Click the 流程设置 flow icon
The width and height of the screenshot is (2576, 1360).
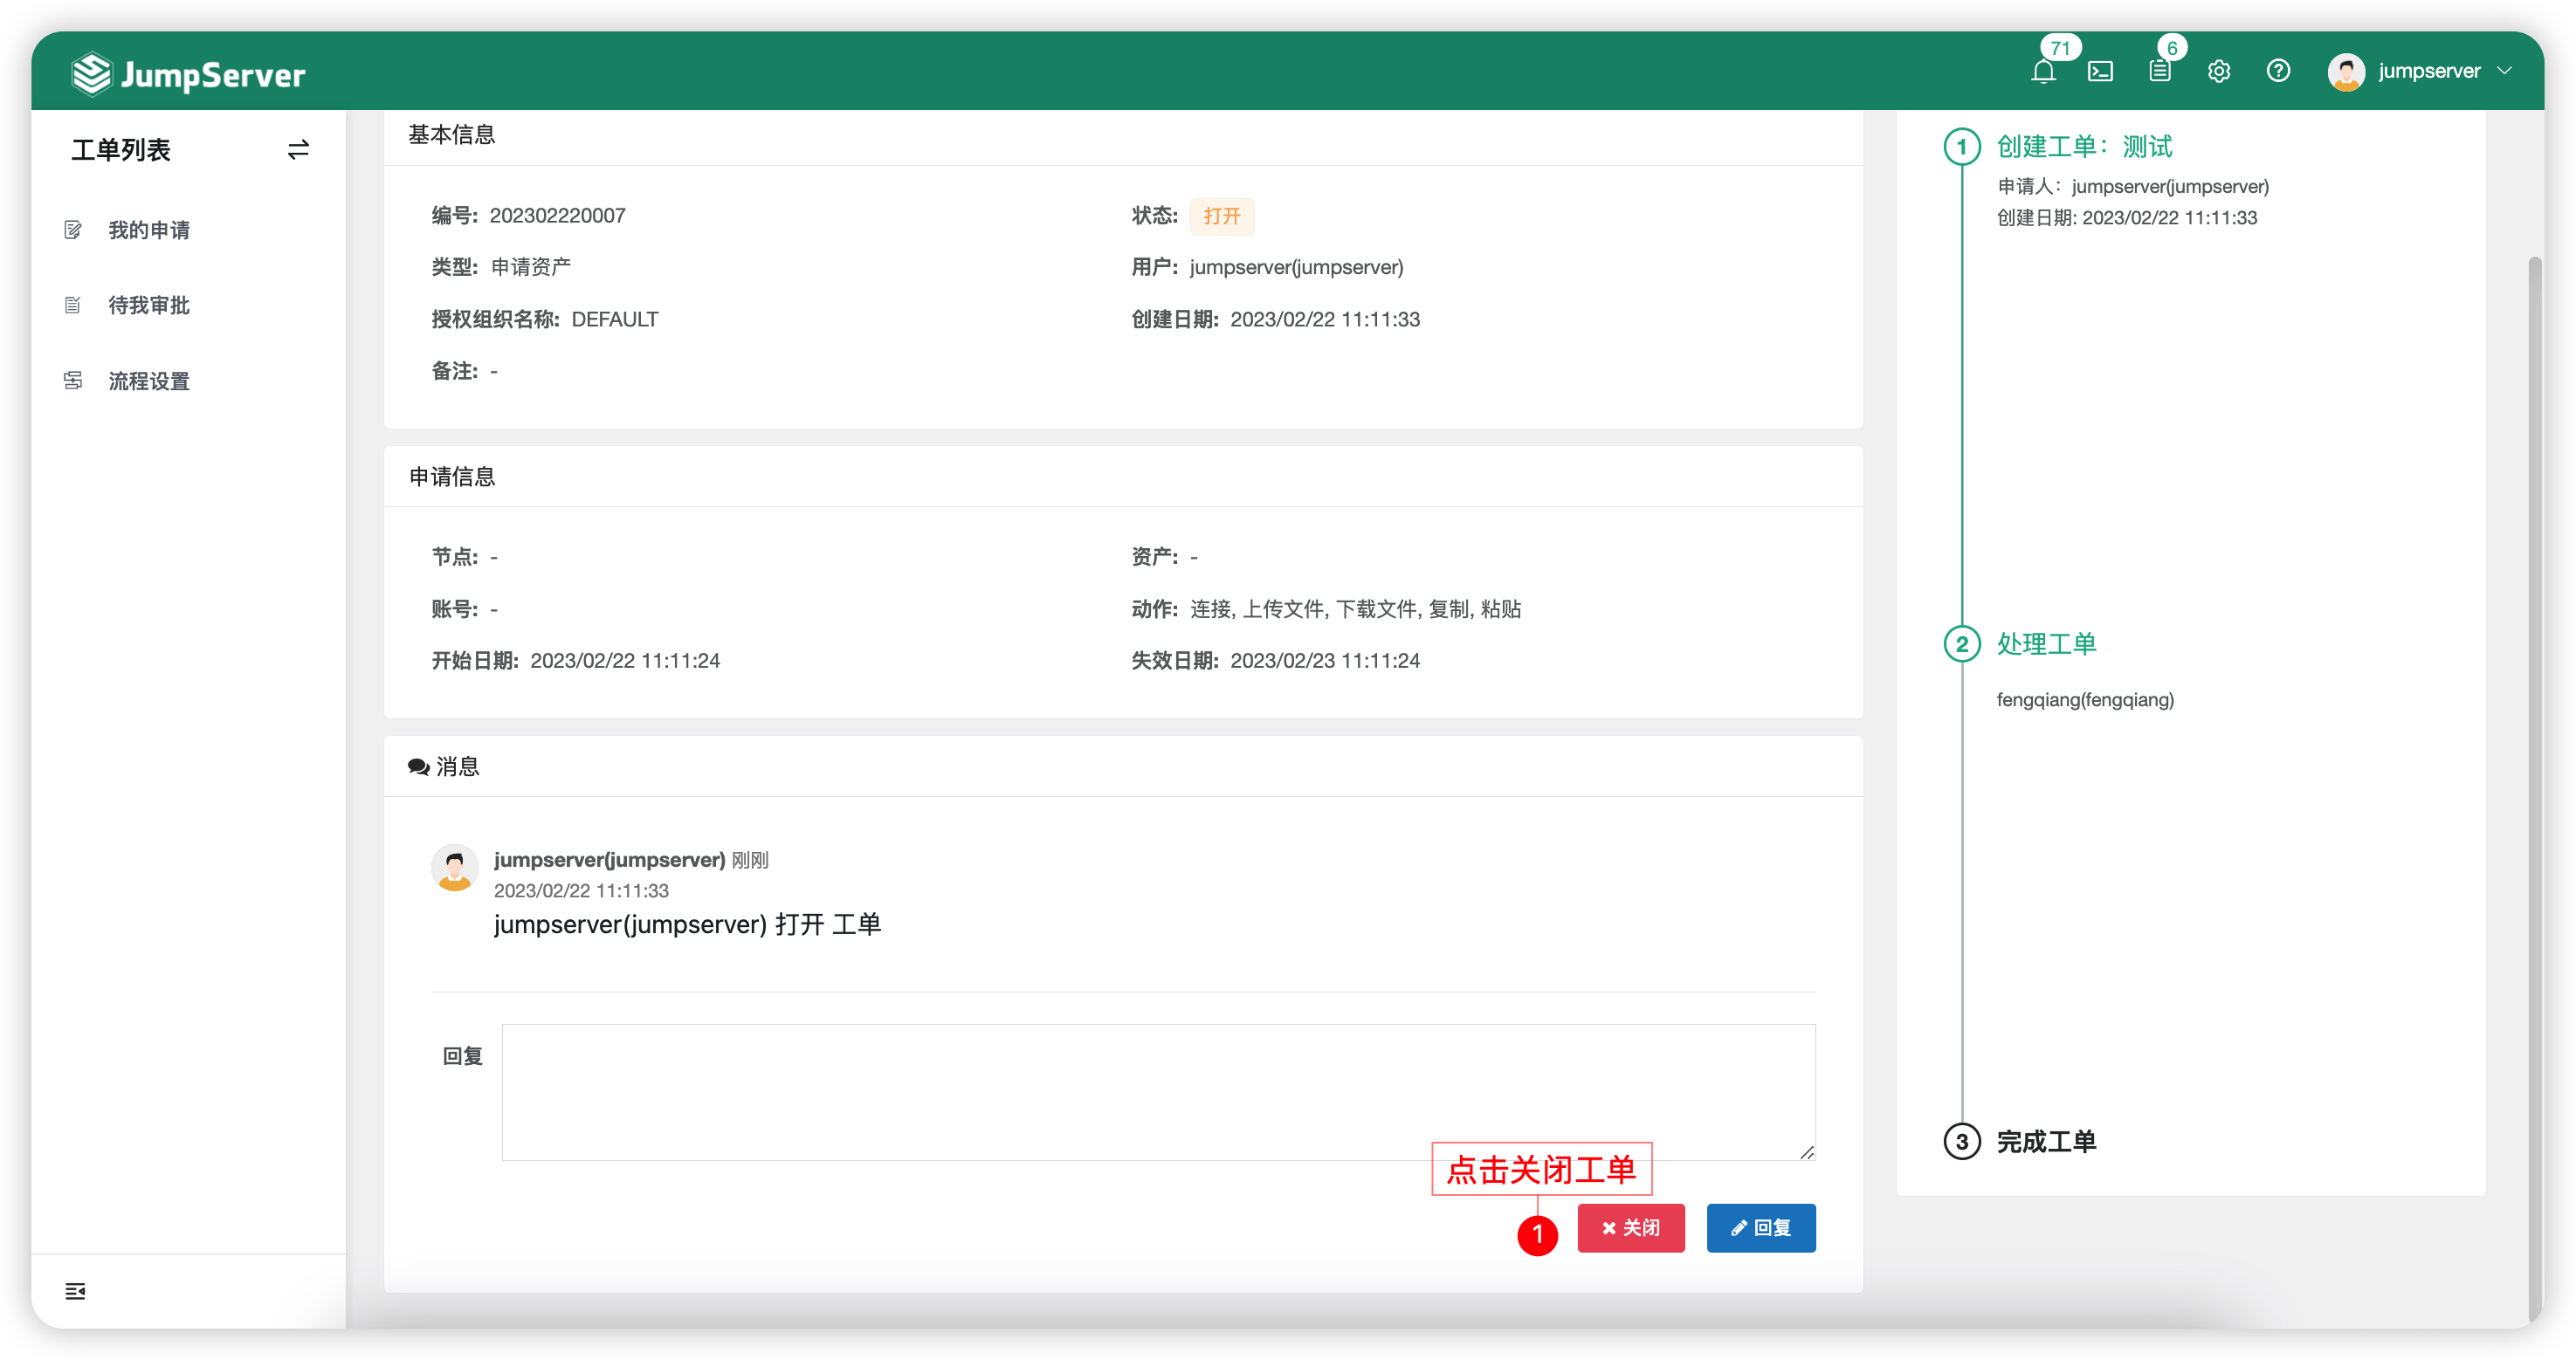tap(73, 381)
